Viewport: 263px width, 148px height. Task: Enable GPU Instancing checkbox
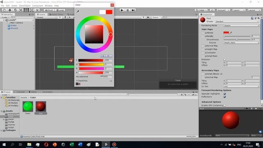point(225,105)
